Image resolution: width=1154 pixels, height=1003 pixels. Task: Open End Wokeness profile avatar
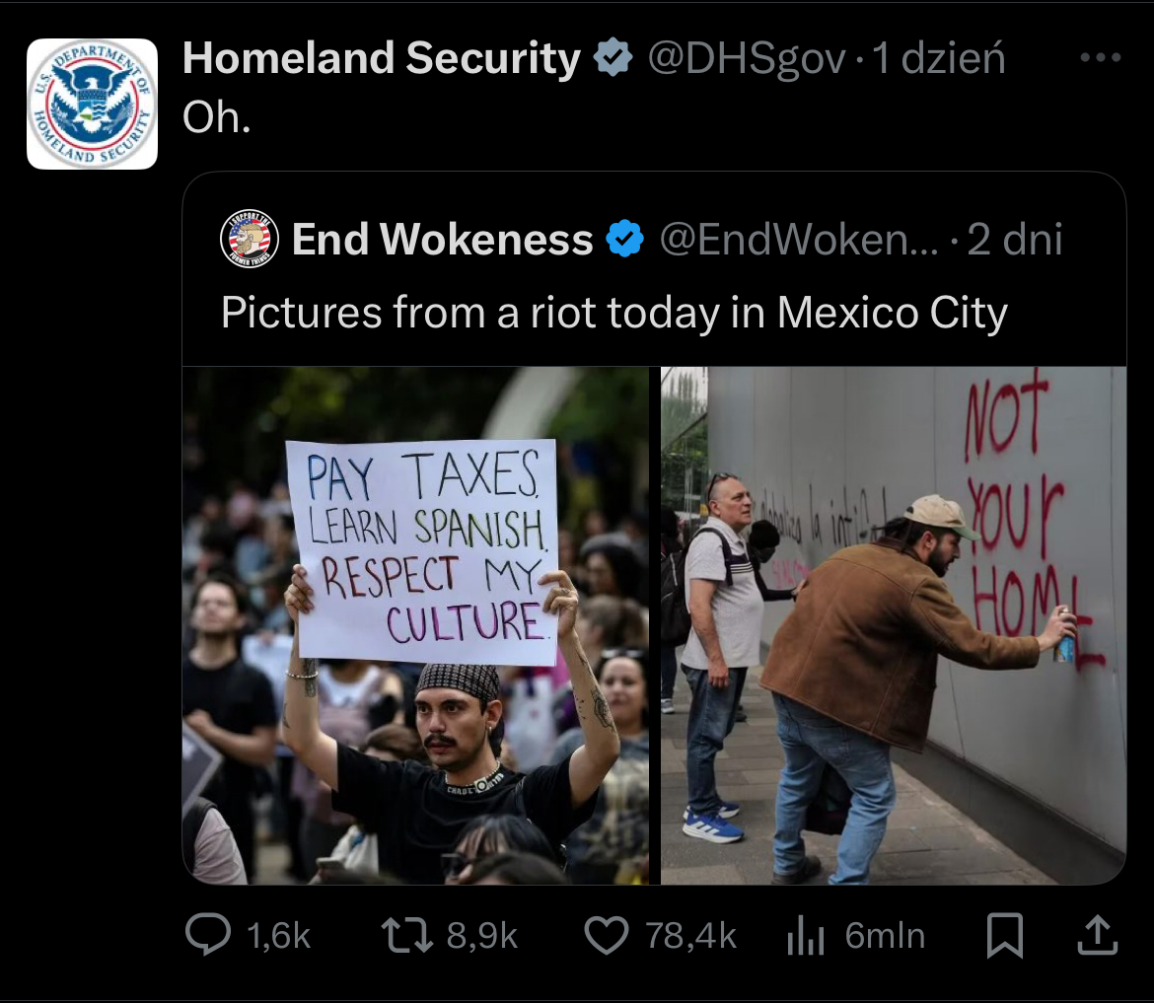[x=250, y=239]
